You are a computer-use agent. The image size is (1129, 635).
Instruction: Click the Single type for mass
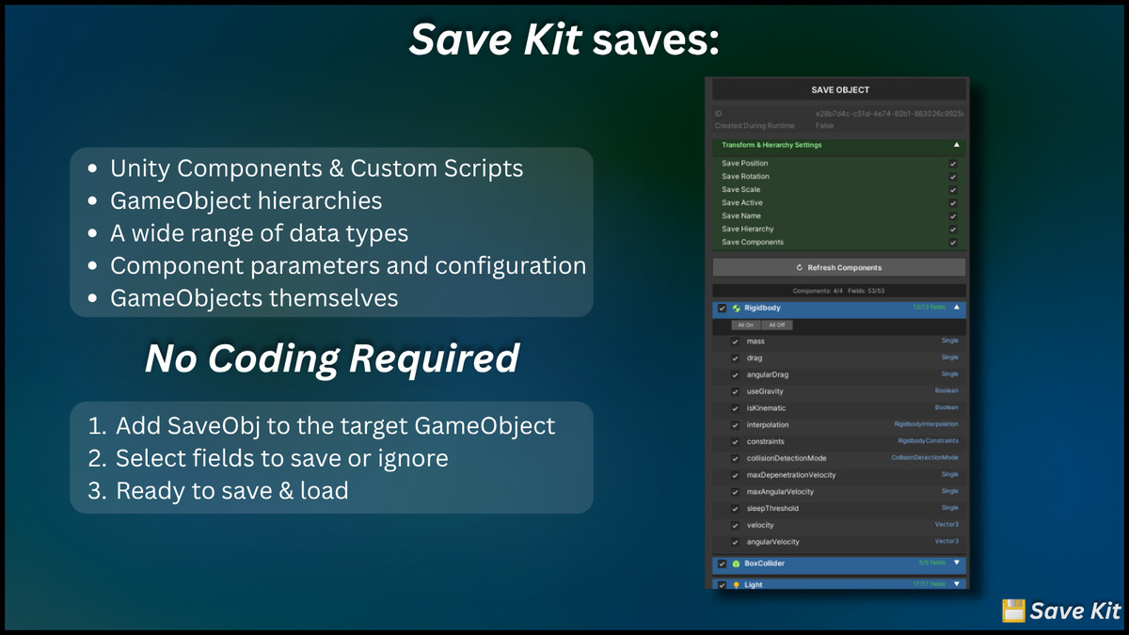click(x=949, y=341)
